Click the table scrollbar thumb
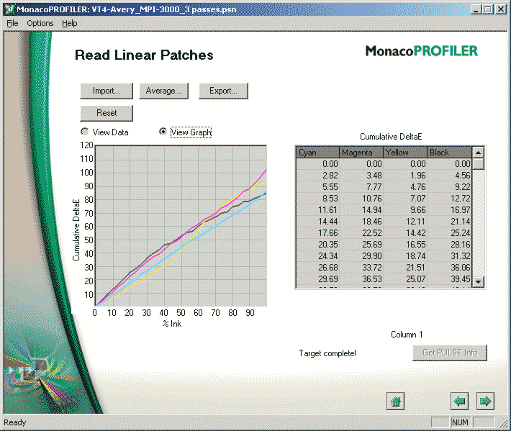Image resolution: width=511 pixels, height=431 pixels. [478, 163]
